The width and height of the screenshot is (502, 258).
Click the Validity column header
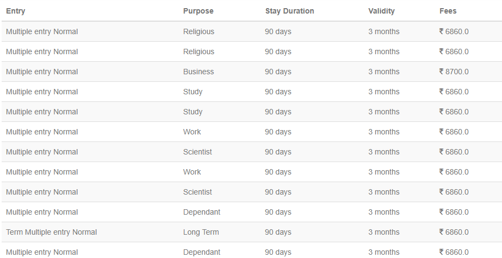point(382,11)
